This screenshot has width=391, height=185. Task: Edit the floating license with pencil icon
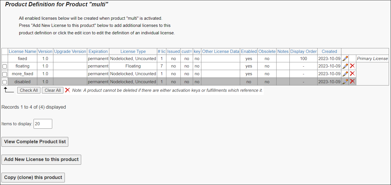tap(345, 66)
